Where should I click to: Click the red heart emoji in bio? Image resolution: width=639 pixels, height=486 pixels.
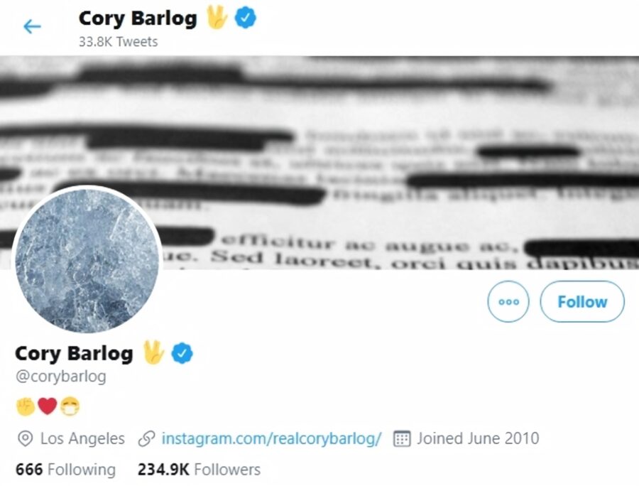(48, 406)
